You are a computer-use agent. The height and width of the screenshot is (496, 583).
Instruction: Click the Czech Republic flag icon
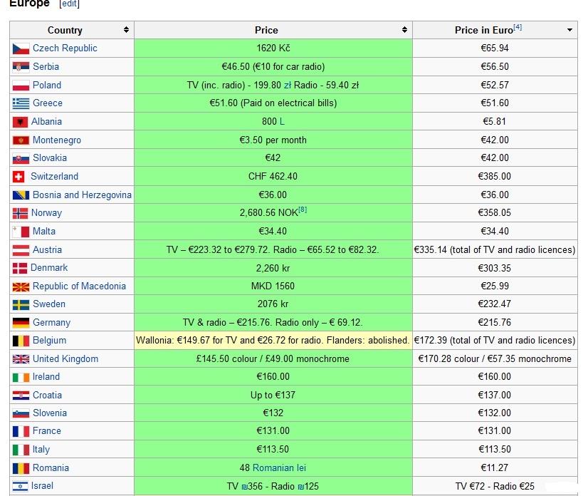21,48
